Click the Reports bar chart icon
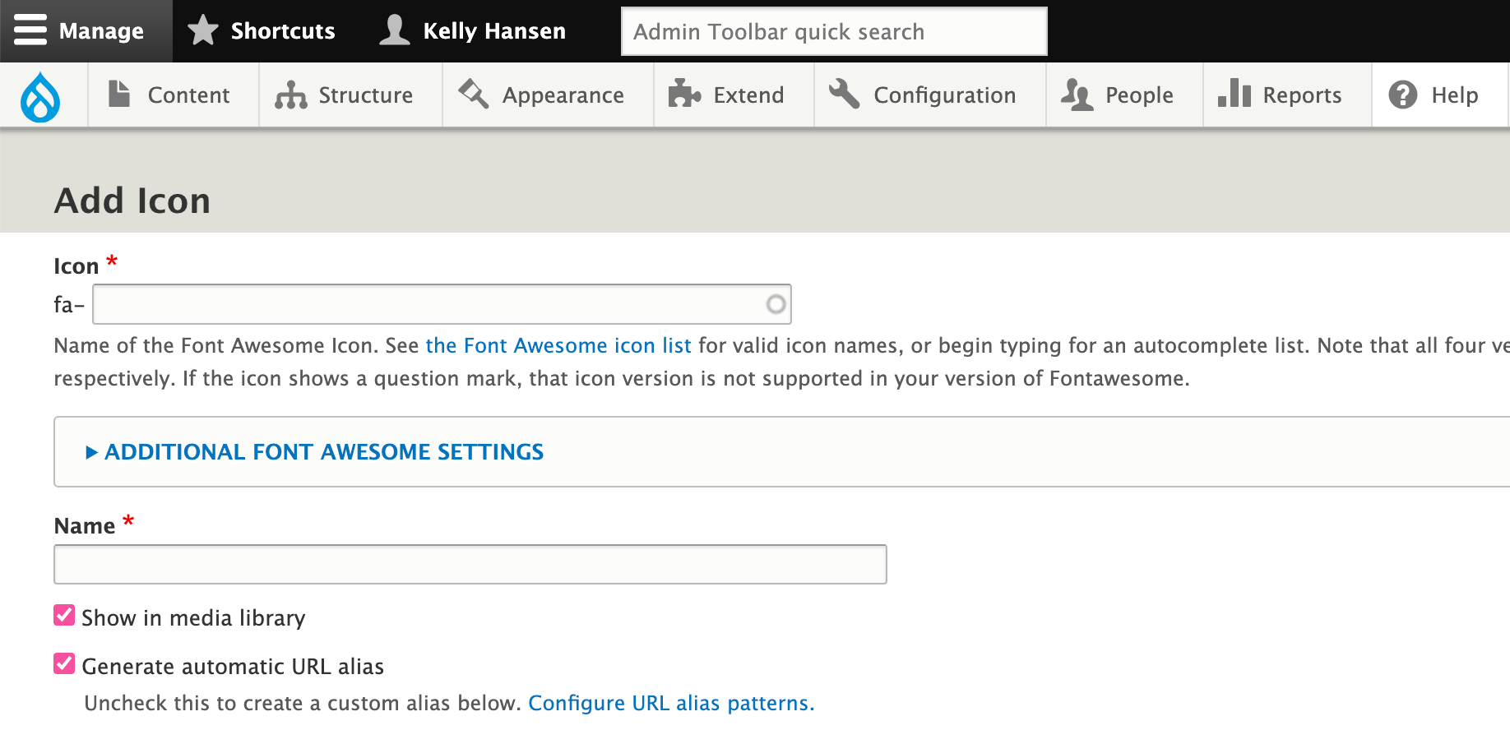Image resolution: width=1510 pixels, height=730 pixels. 1234,94
